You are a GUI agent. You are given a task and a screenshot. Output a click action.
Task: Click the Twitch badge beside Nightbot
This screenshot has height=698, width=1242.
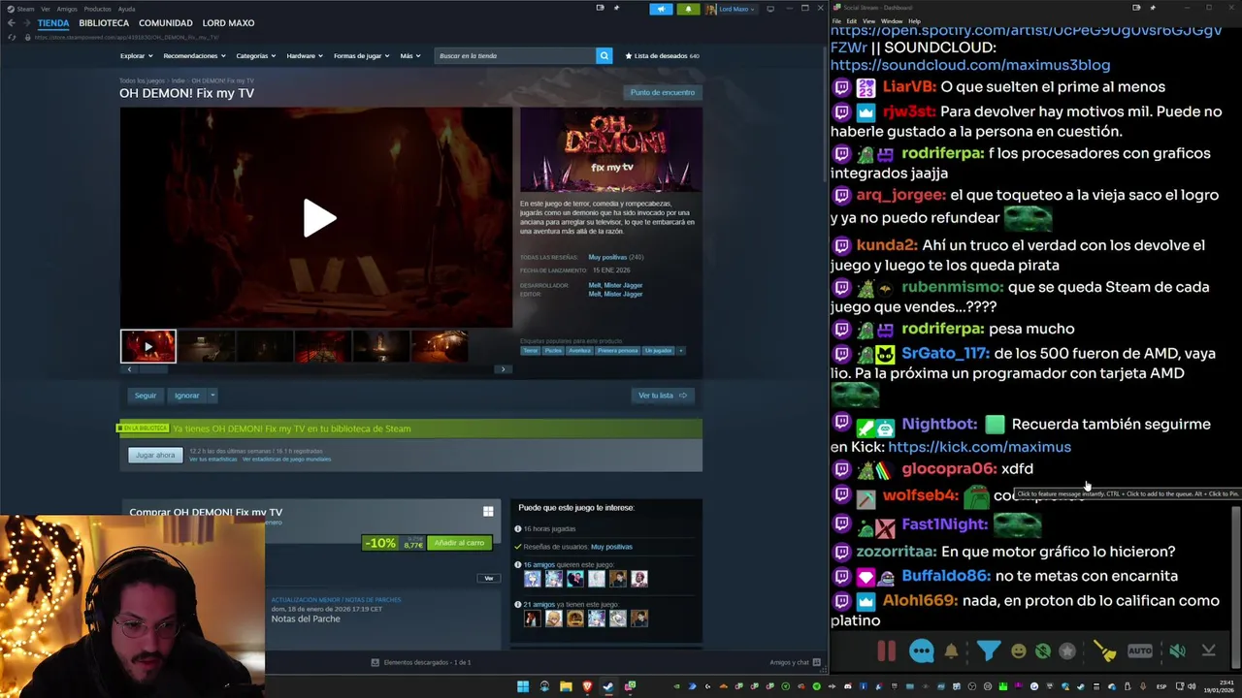841,424
